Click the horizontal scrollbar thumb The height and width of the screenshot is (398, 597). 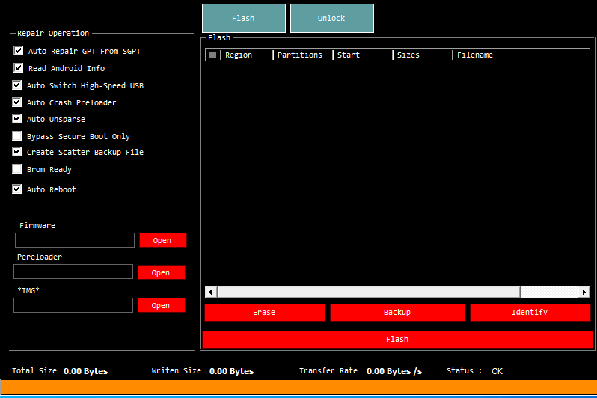[x=369, y=292]
